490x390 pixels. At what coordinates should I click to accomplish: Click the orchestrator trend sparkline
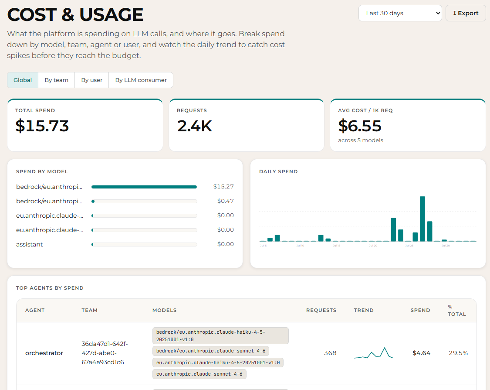click(x=373, y=353)
